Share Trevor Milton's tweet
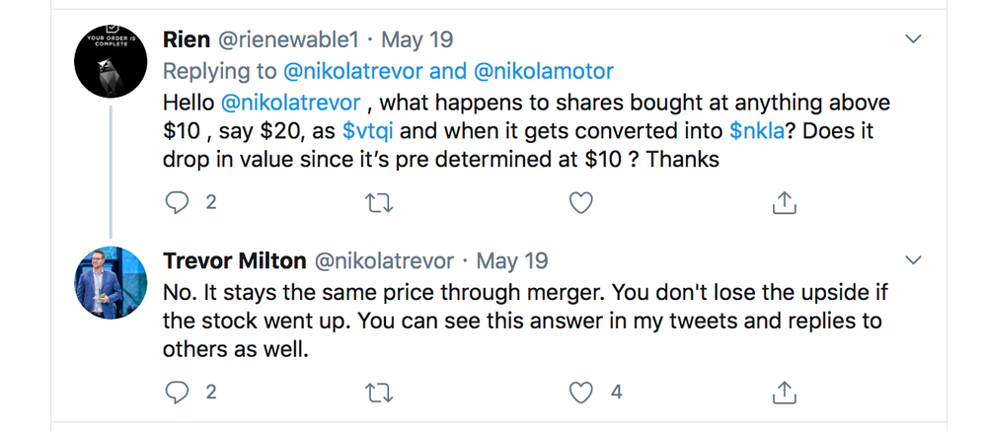Viewport: 986px width, 431px height. [x=783, y=393]
